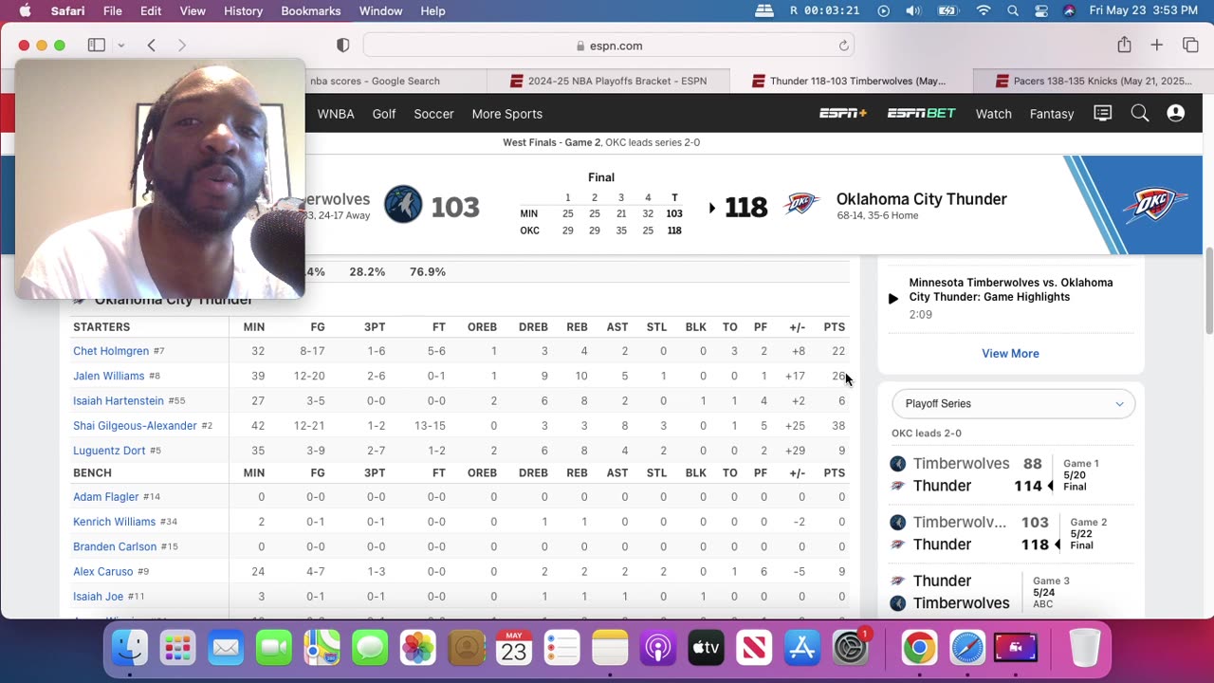Open Mail from the Dock
Image resolution: width=1214 pixels, height=683 pixels.
pos(226,649)
